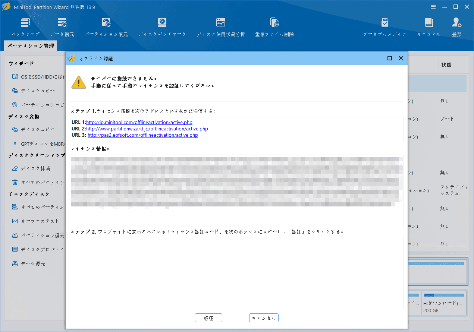Open the jp.minitool.com URL 1 link
Screen dimensions: 474x332
(x=139, y=122)
